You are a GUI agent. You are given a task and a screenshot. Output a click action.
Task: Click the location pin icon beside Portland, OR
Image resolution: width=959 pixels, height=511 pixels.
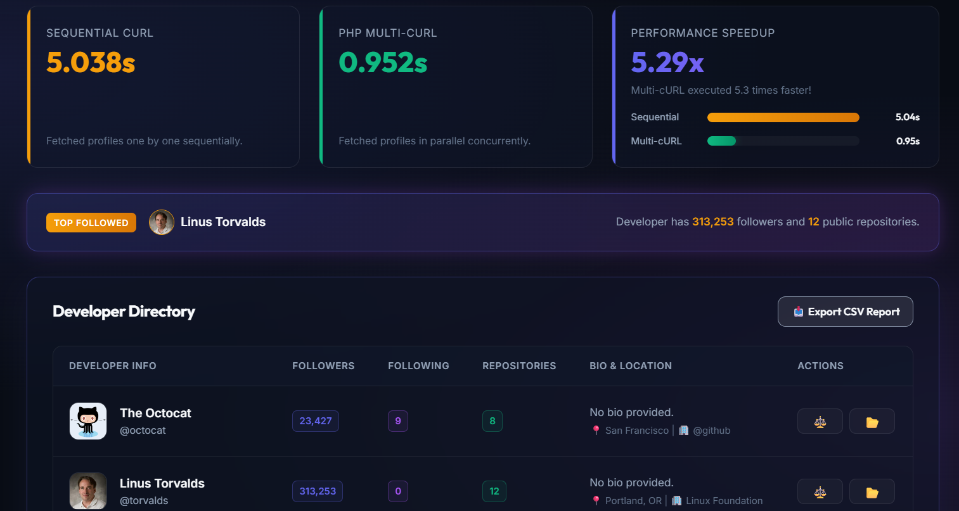tap(596, 501)
